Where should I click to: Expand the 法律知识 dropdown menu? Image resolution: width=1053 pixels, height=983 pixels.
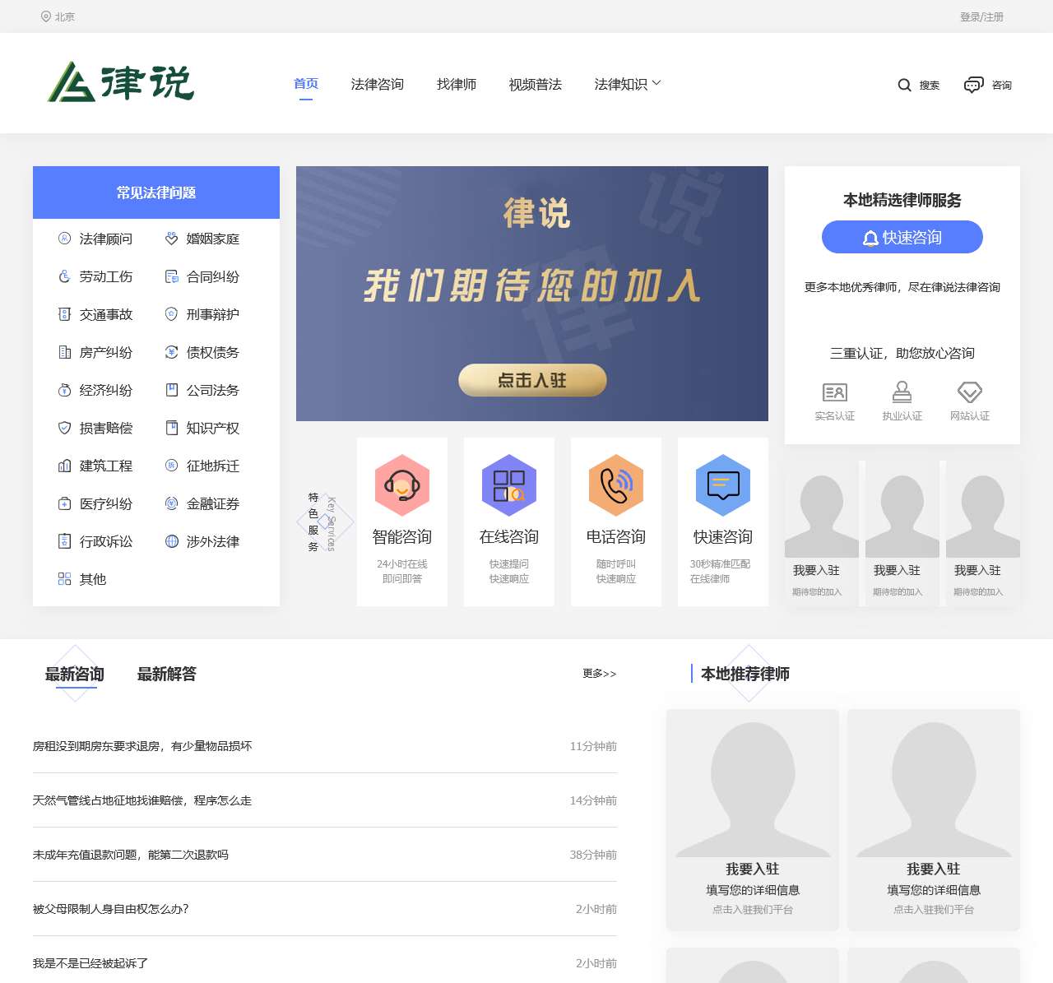[628, 84]
